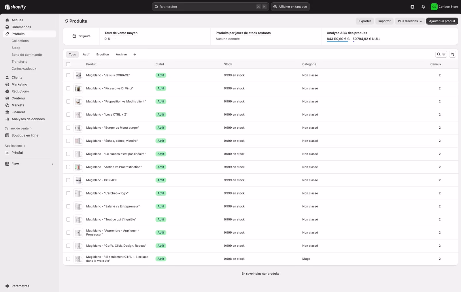Expand the Applications section
The height and width of the screenshot is (292, 461).
coord(15,146)
